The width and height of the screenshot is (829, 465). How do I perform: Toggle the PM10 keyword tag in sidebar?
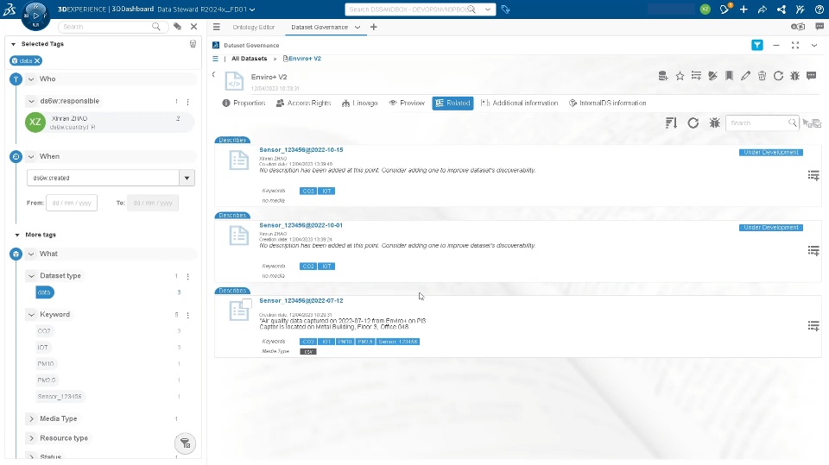pos(46,364)
